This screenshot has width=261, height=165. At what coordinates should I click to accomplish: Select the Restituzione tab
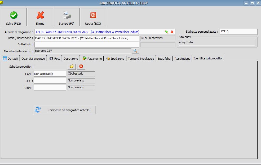(182, 59)
